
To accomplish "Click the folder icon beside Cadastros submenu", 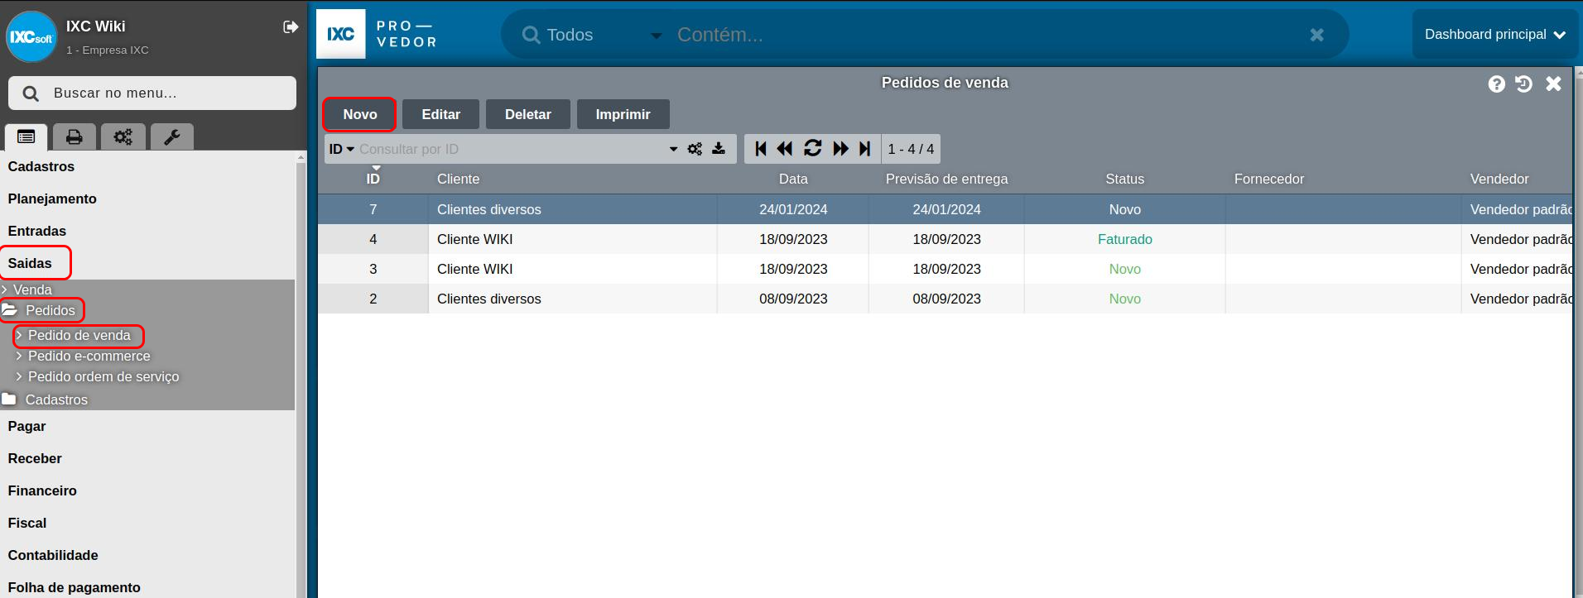I will [9, 399].
